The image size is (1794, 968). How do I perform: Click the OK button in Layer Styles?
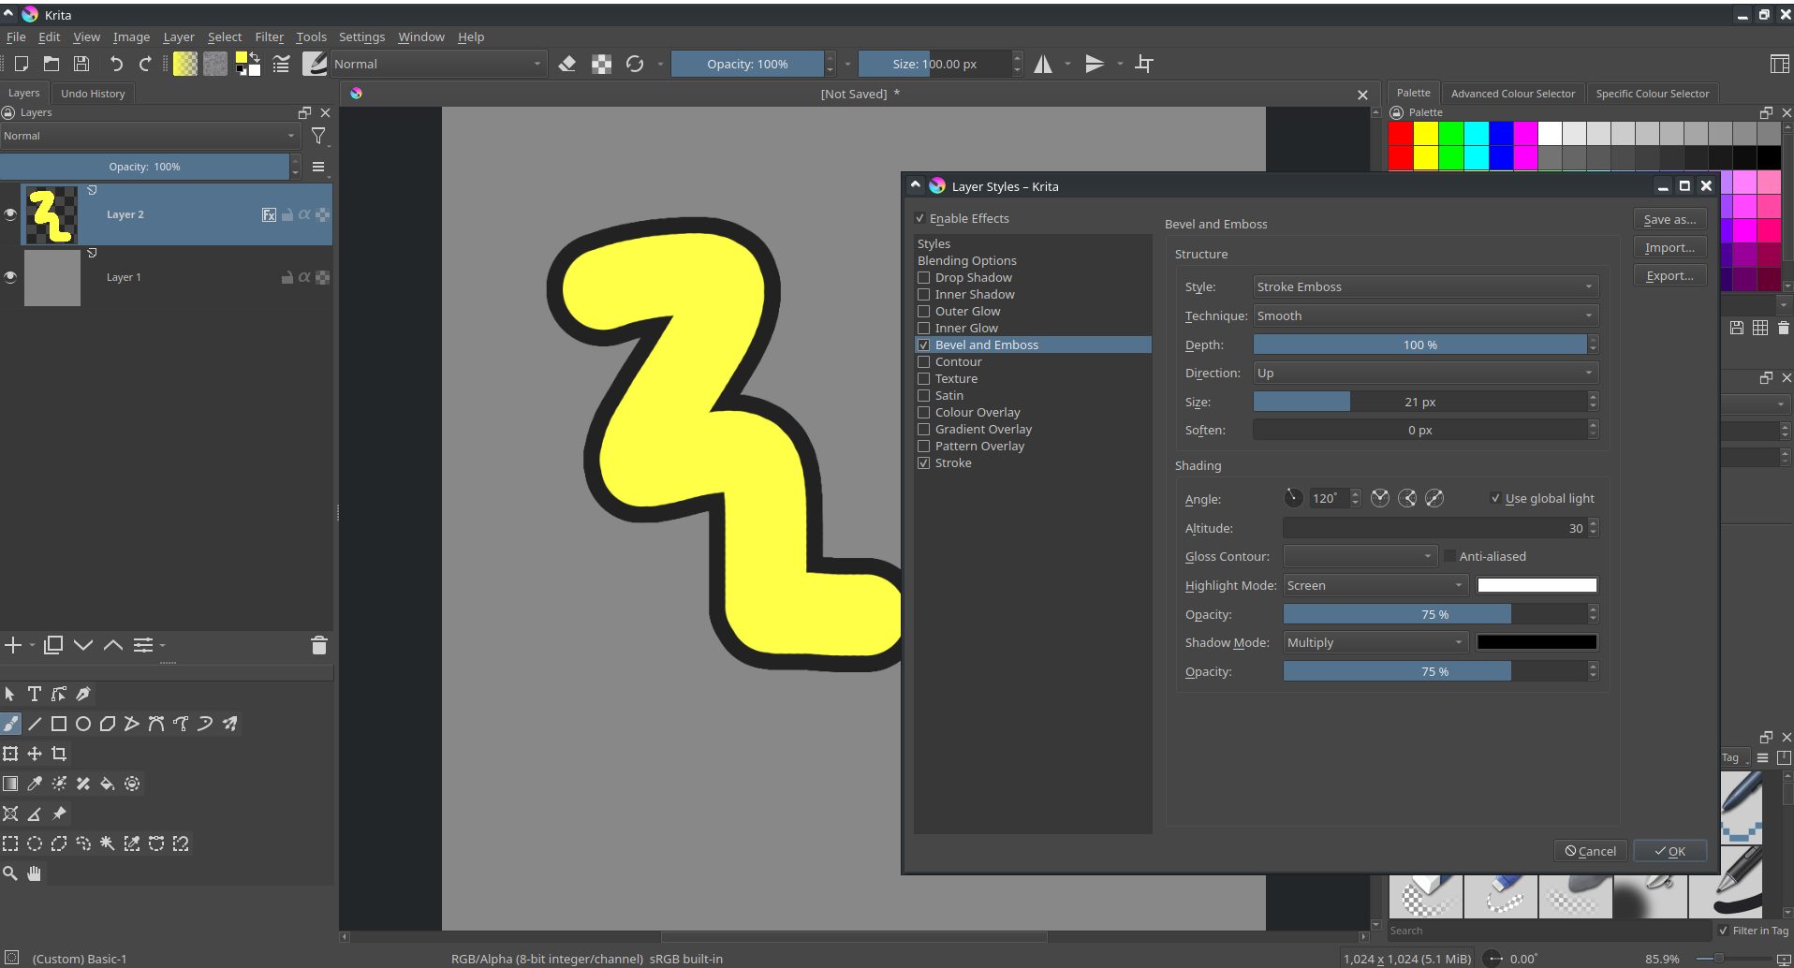1669,850
